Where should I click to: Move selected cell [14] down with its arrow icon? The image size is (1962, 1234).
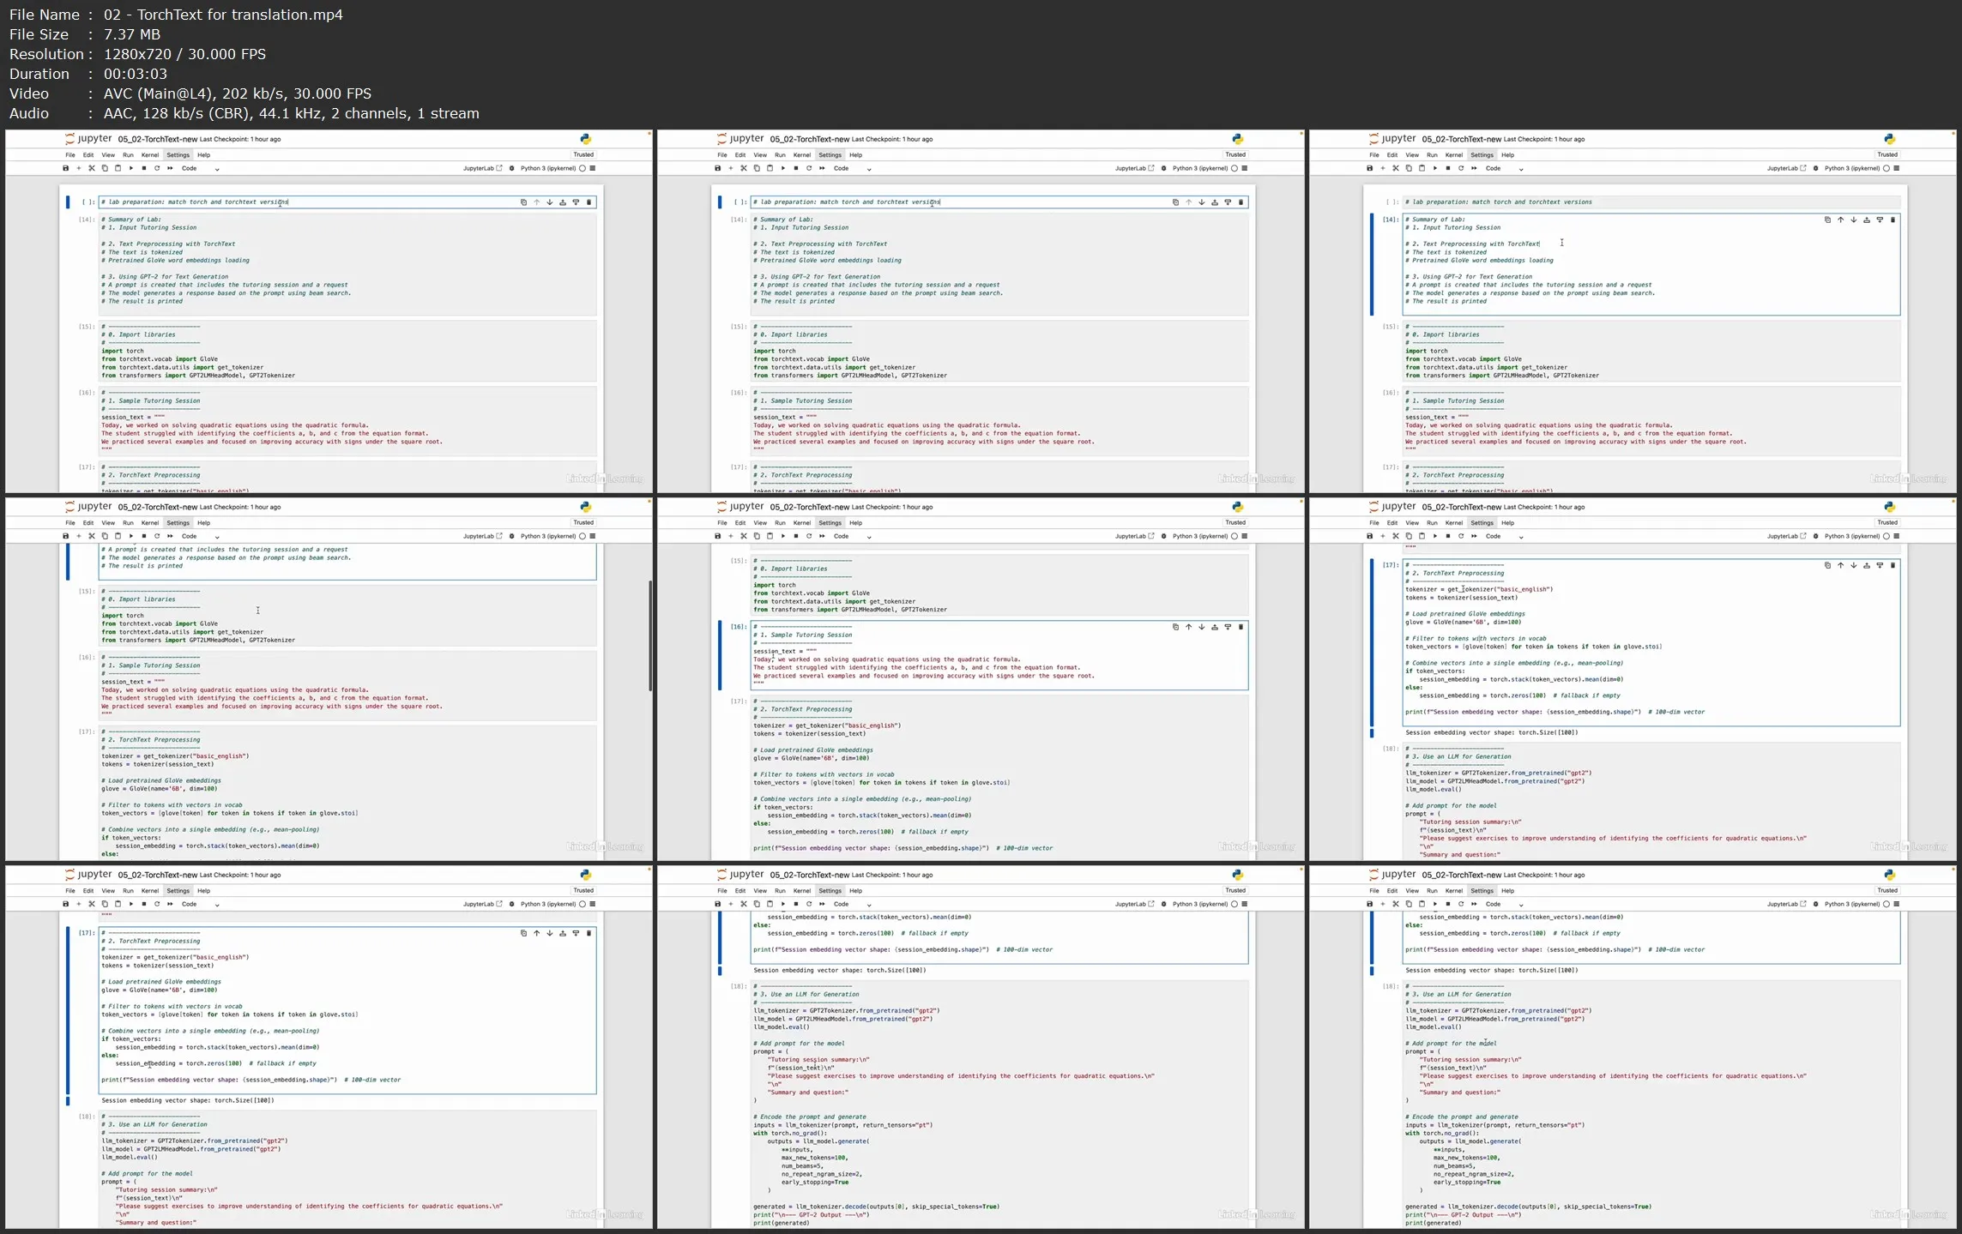pyautogui.click(x=1853, y=220)
